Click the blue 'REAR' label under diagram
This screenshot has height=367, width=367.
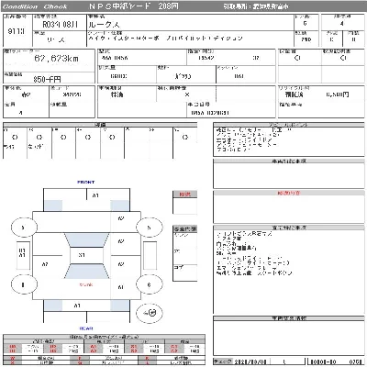[x=86, y=328]
